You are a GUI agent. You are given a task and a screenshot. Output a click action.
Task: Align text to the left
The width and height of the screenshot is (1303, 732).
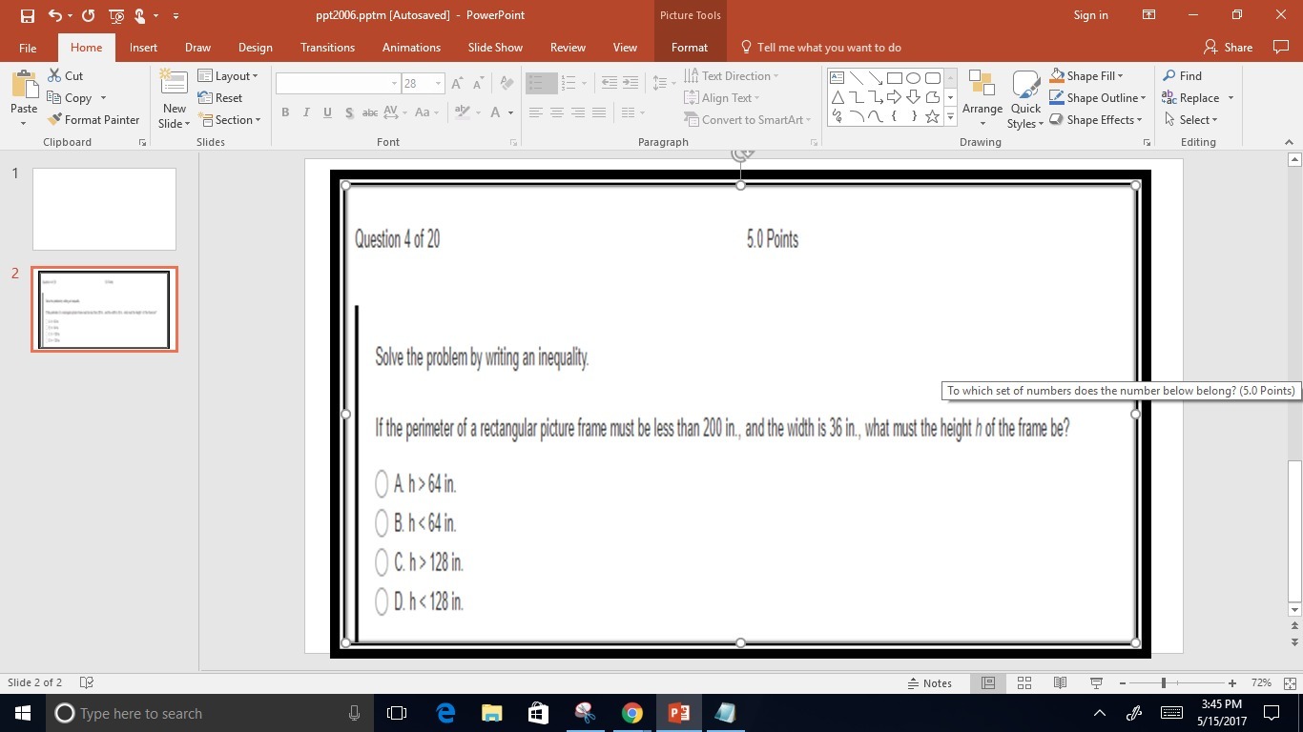[536, 112]
